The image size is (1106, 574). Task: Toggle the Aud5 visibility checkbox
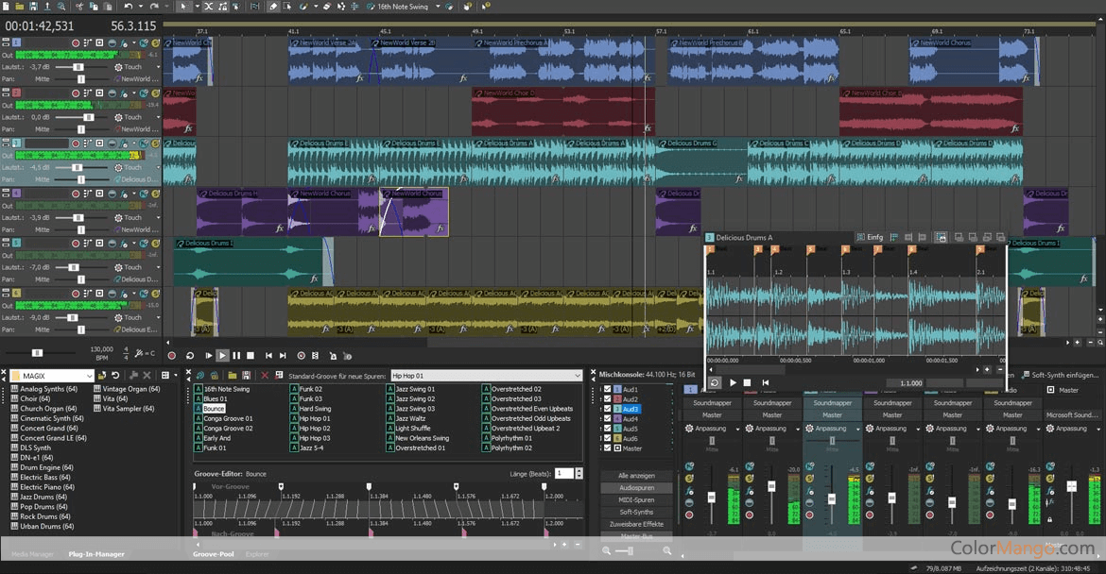(x=607, y=429)
